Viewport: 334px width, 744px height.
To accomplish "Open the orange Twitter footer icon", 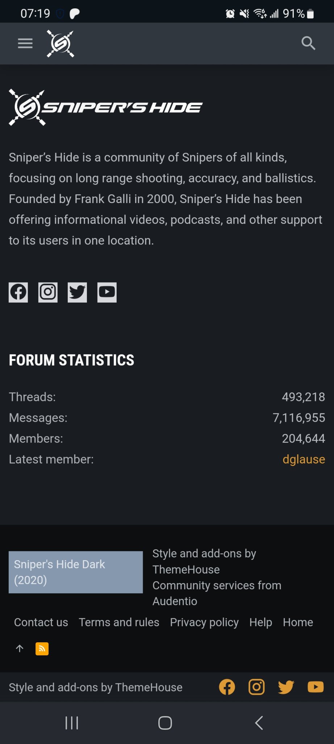I will point(286,687).
